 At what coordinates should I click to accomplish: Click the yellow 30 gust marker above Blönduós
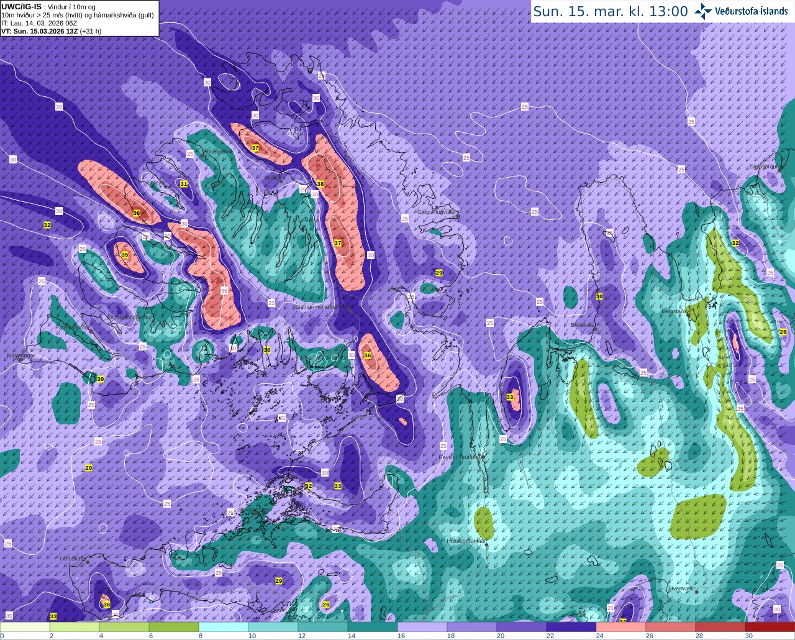tap(599, 296)
